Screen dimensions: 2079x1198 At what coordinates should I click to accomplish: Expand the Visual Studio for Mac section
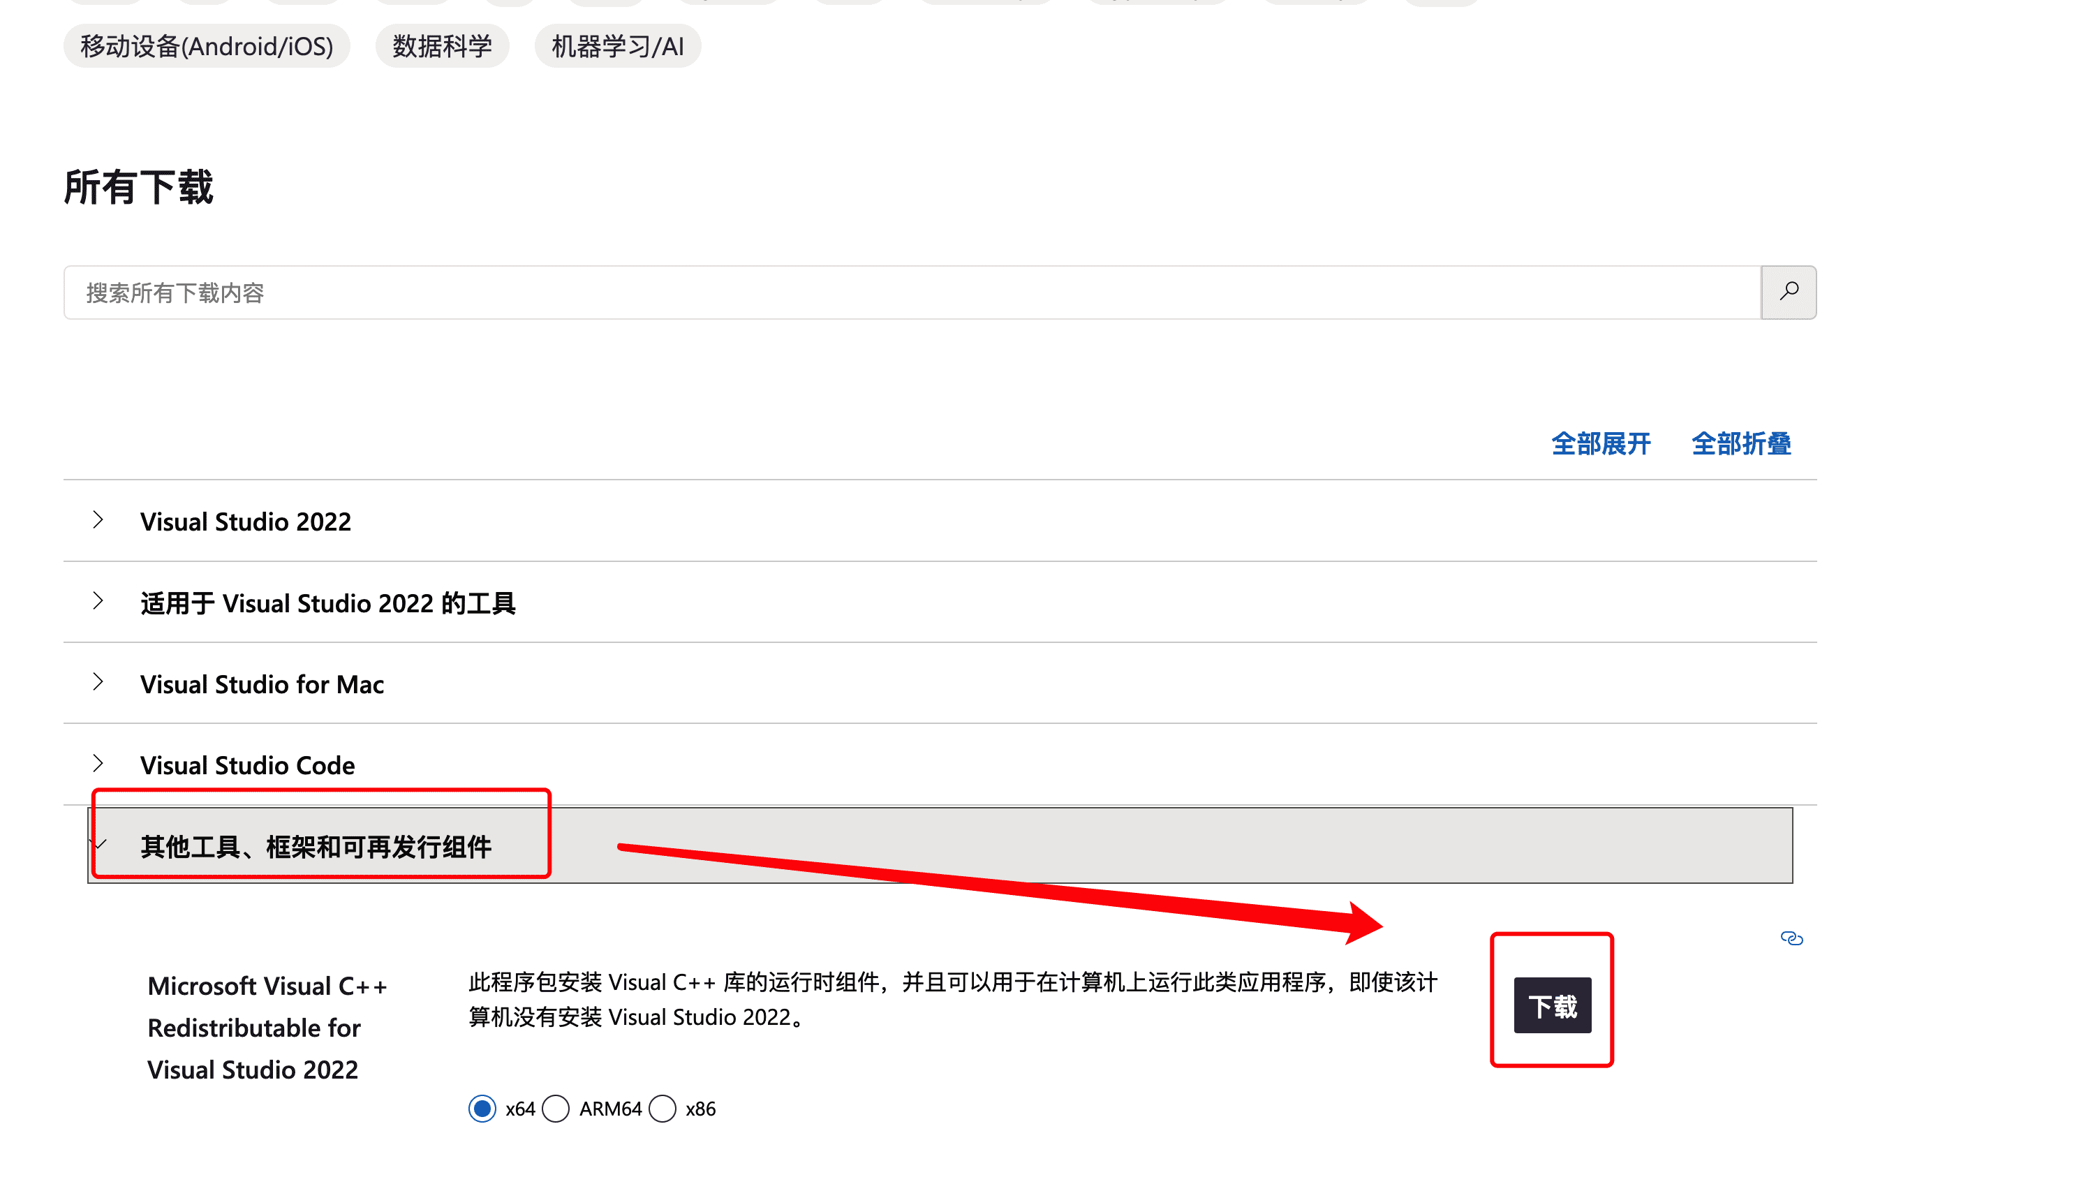tap(940, 683)
